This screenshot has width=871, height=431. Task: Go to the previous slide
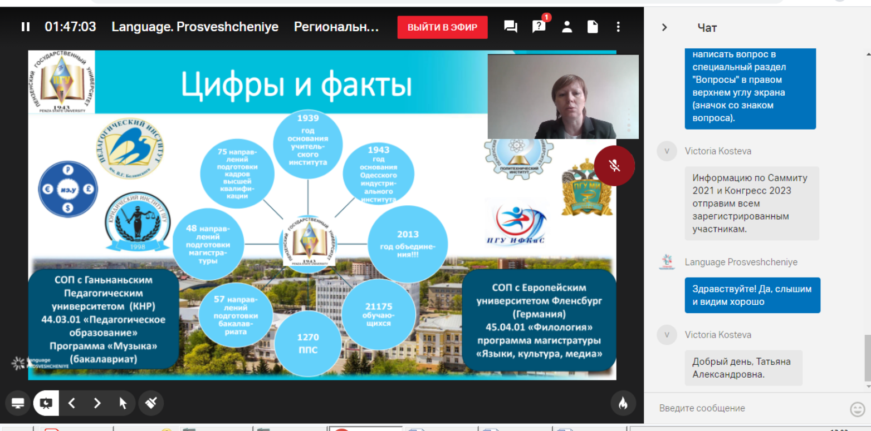point(71,403)
